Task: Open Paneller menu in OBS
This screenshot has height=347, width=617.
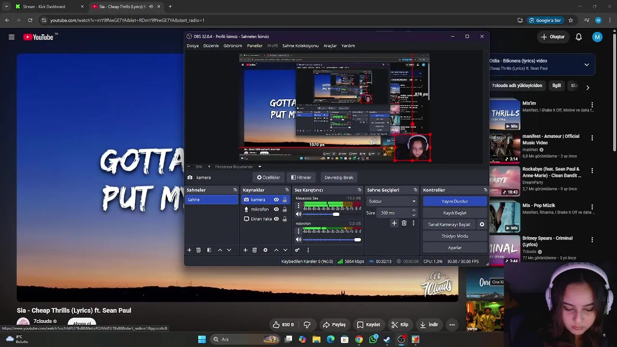Action: point(255,46)
